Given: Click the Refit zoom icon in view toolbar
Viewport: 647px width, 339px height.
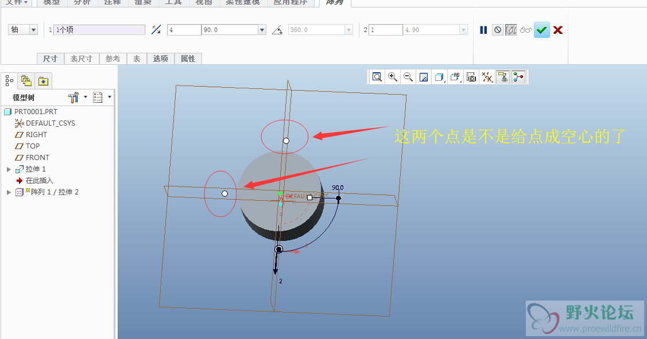Looking at the screenshot, I should pyautogui.click(x=377, y=77).
